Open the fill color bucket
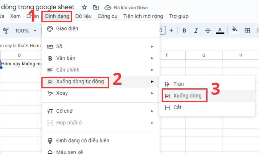This screenshot has width=259, height=154. click(x=235, y=30)
